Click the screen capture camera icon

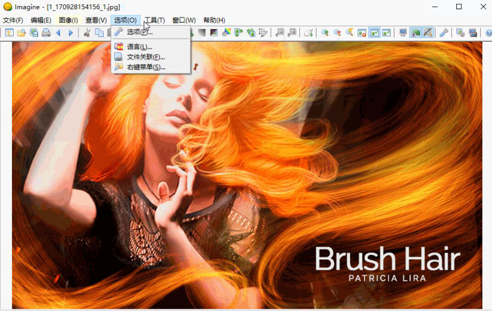pyautogui.click(x=473, y=33)
